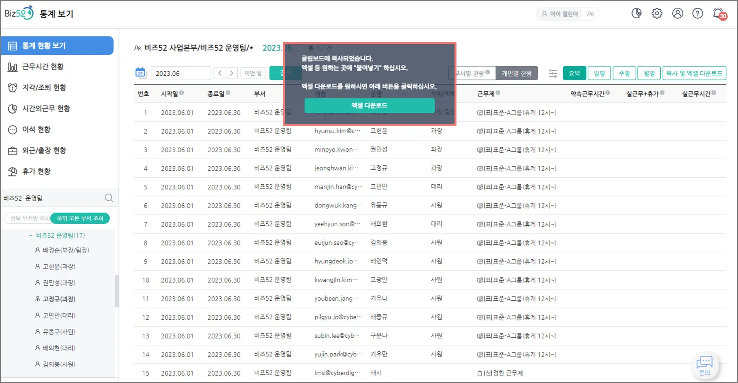Image resolution: width=738 pixels, height=383 pixels.
Task: Open 통계 현황 보기 menu
Action: click(57, 46)
